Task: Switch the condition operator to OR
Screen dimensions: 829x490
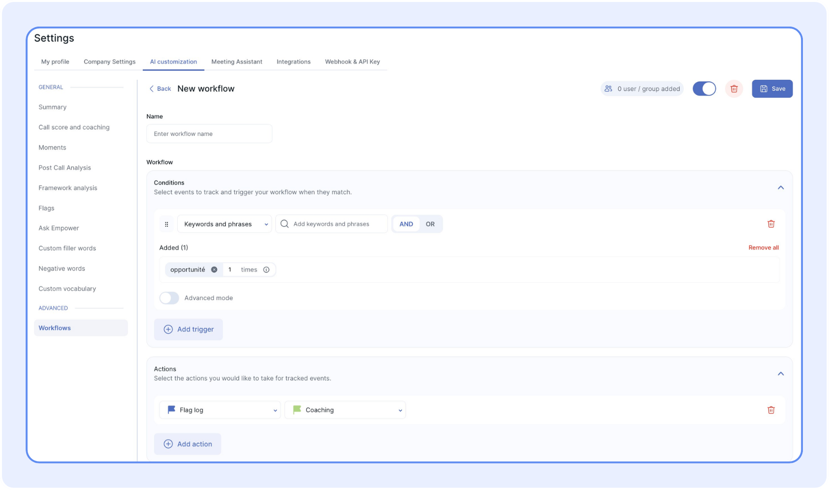Action: [x=430, y=224]
